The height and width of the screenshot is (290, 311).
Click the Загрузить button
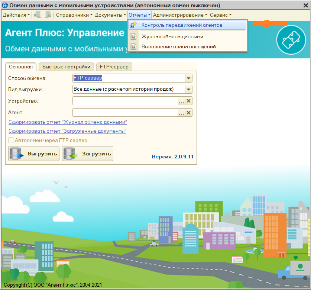[88, 154]
